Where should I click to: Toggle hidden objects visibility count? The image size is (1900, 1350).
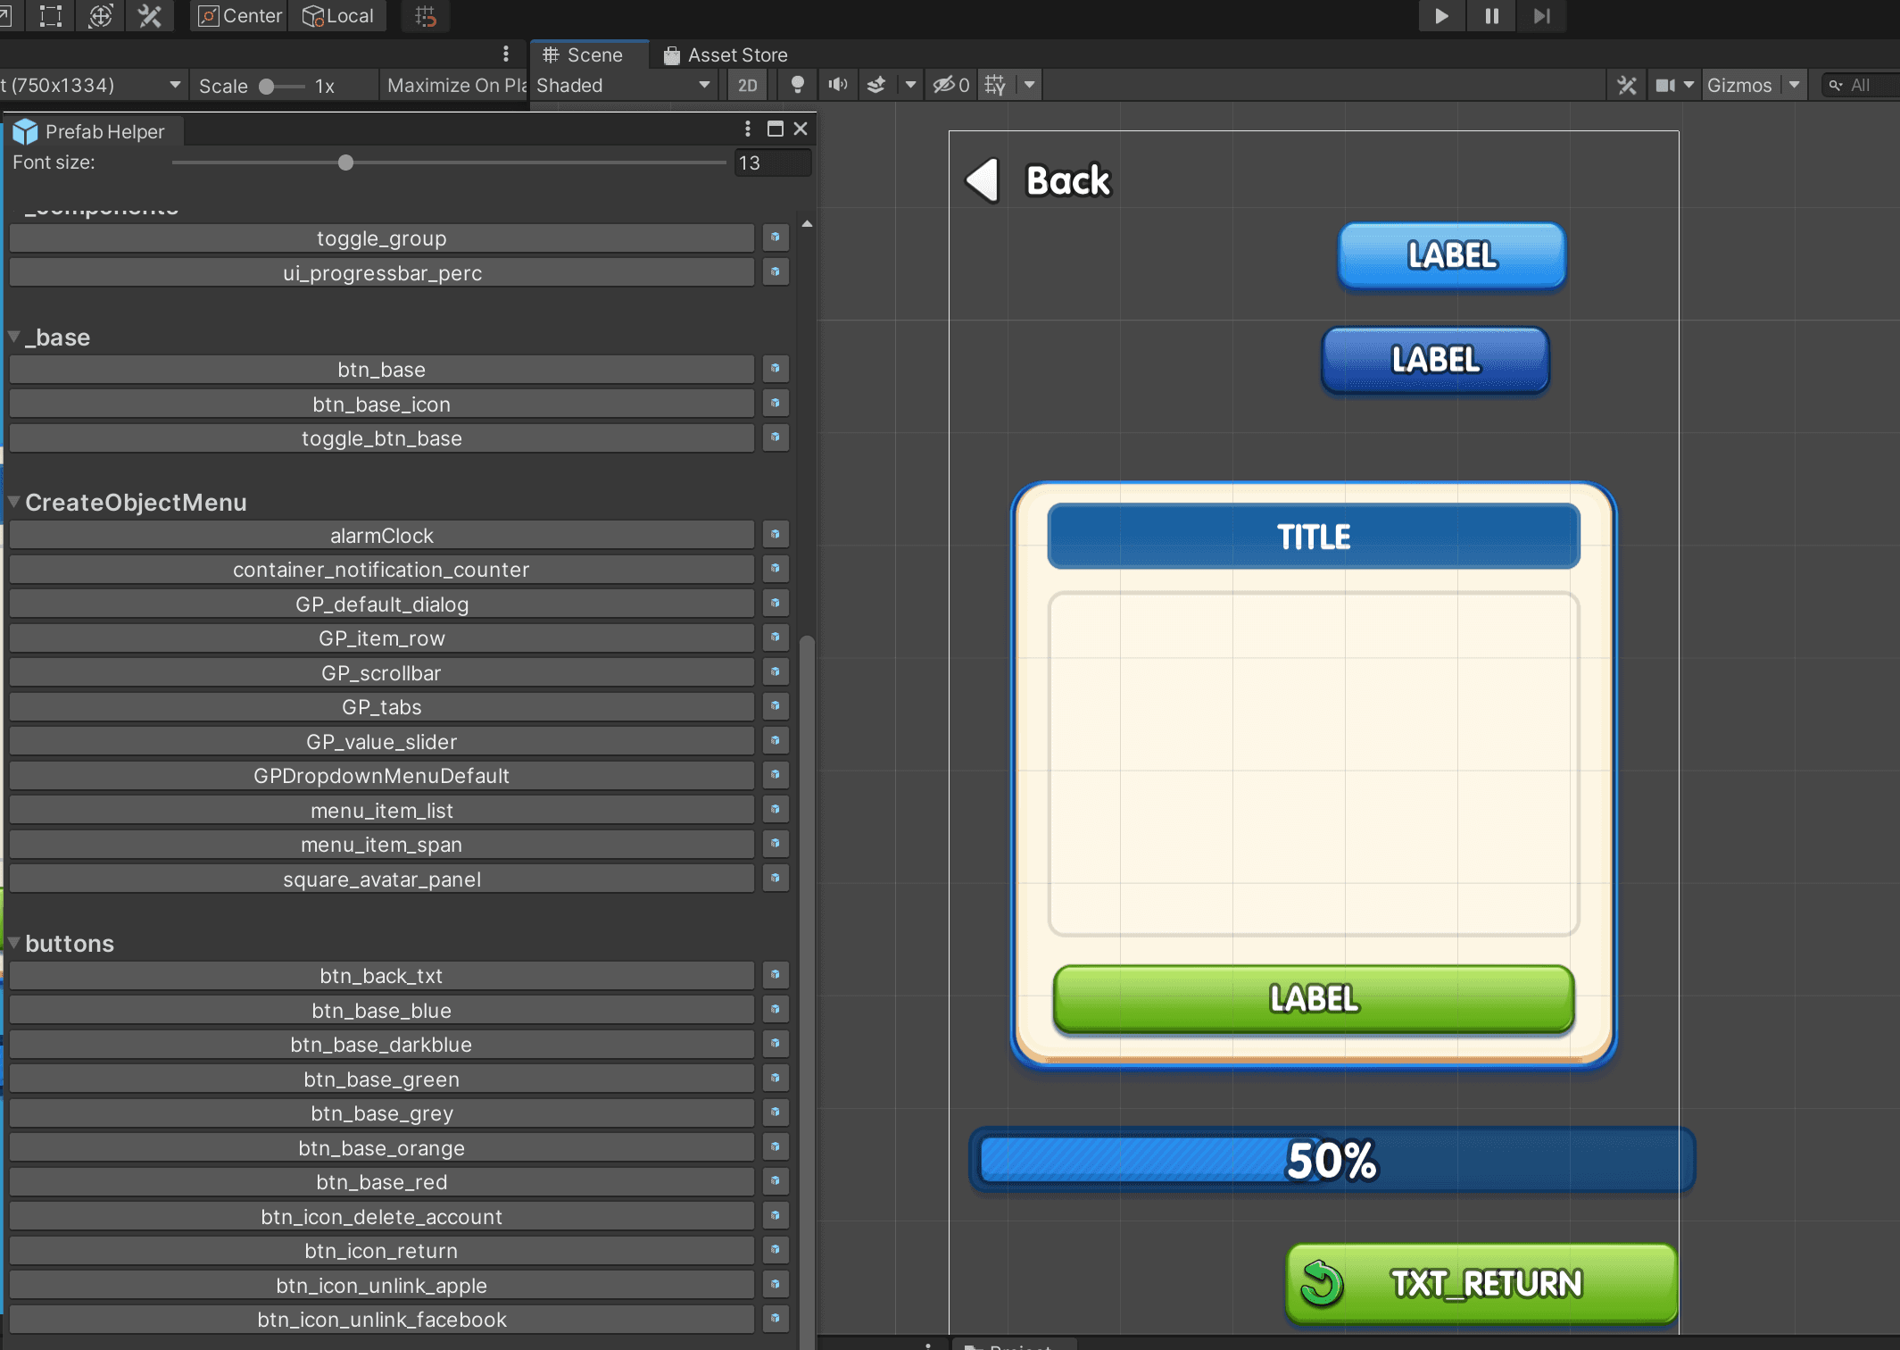[951, 86]
